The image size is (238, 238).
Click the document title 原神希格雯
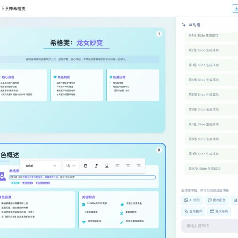tap(15, 9)
